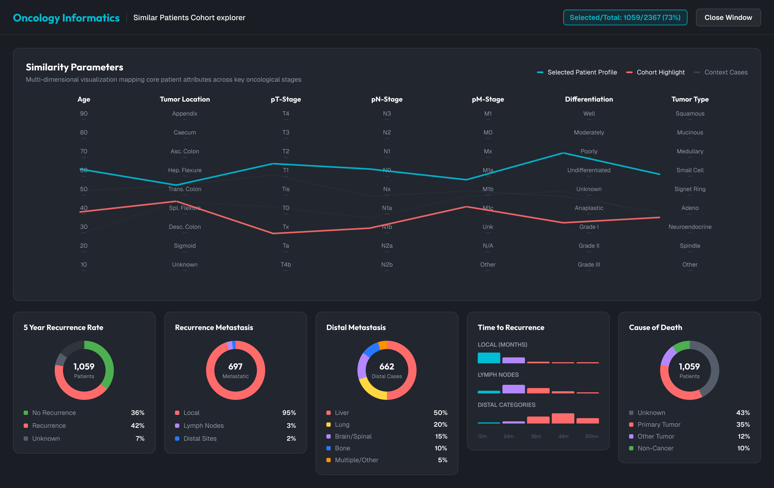Select the Grade III tick label
This screenshot has height=488, width=774.
pos(589,265)
